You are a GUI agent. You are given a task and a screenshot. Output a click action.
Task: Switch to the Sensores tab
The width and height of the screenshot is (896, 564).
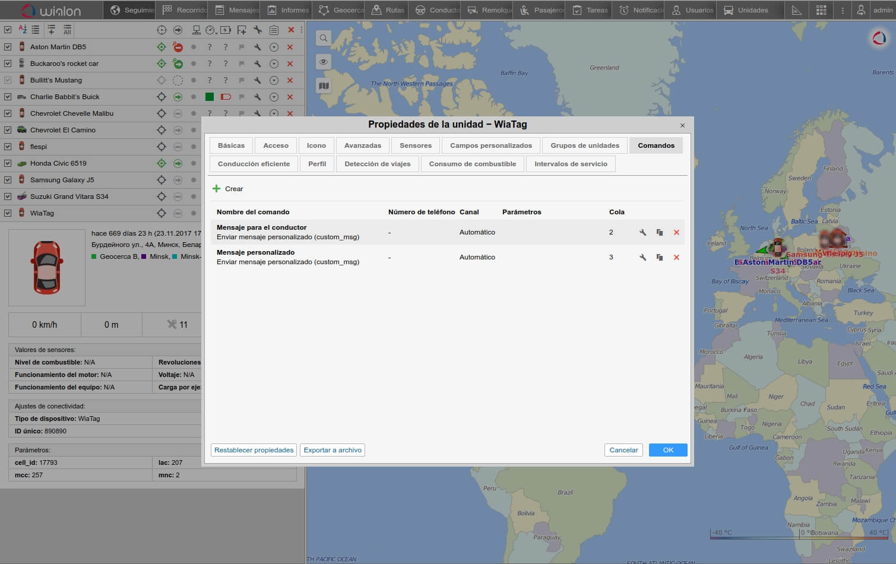click(416, 145)
